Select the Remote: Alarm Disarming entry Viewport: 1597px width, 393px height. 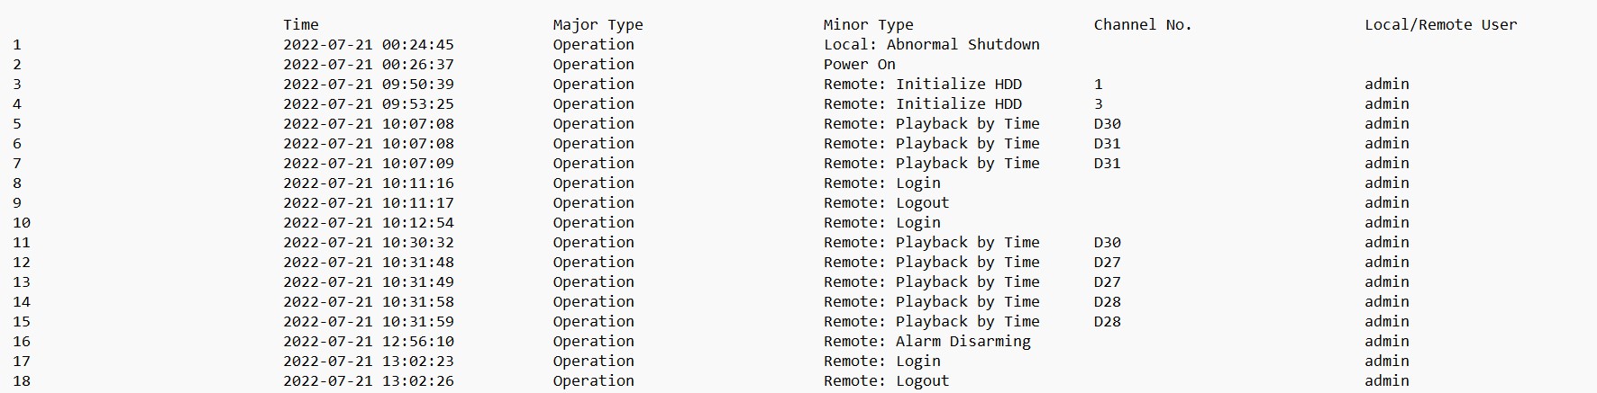(x=926, y=342)
